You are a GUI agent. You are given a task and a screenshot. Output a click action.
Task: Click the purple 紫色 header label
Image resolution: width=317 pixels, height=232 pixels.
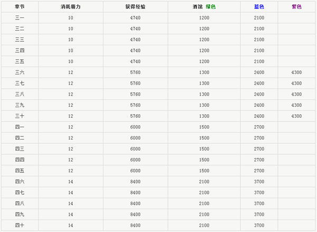296,7
